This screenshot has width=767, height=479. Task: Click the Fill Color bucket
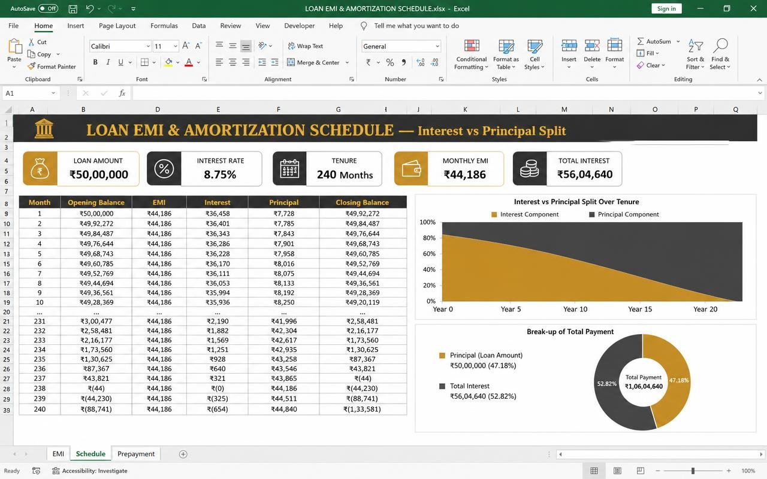pos(169,62)
